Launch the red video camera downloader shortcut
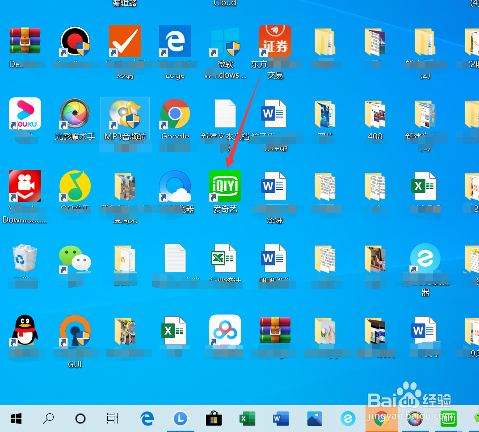This screenshot has width=479, height=432. pyautogui.click(x=25, y=186)
